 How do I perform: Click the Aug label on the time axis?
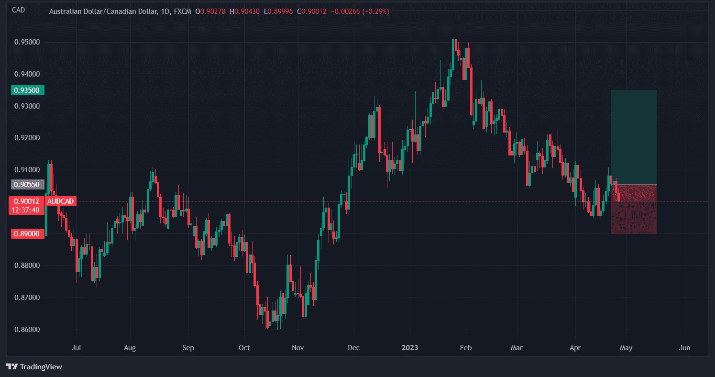tap(130, 348)
